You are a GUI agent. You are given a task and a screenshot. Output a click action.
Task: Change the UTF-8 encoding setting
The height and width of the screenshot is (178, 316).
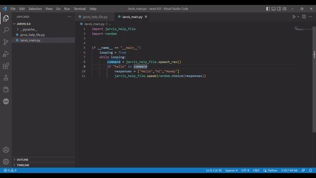click(x=245, y=170)
